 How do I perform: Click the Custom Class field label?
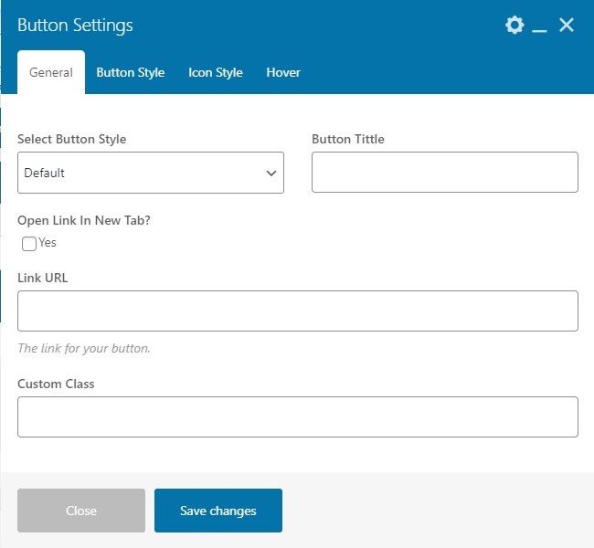[x=56, y=384]
